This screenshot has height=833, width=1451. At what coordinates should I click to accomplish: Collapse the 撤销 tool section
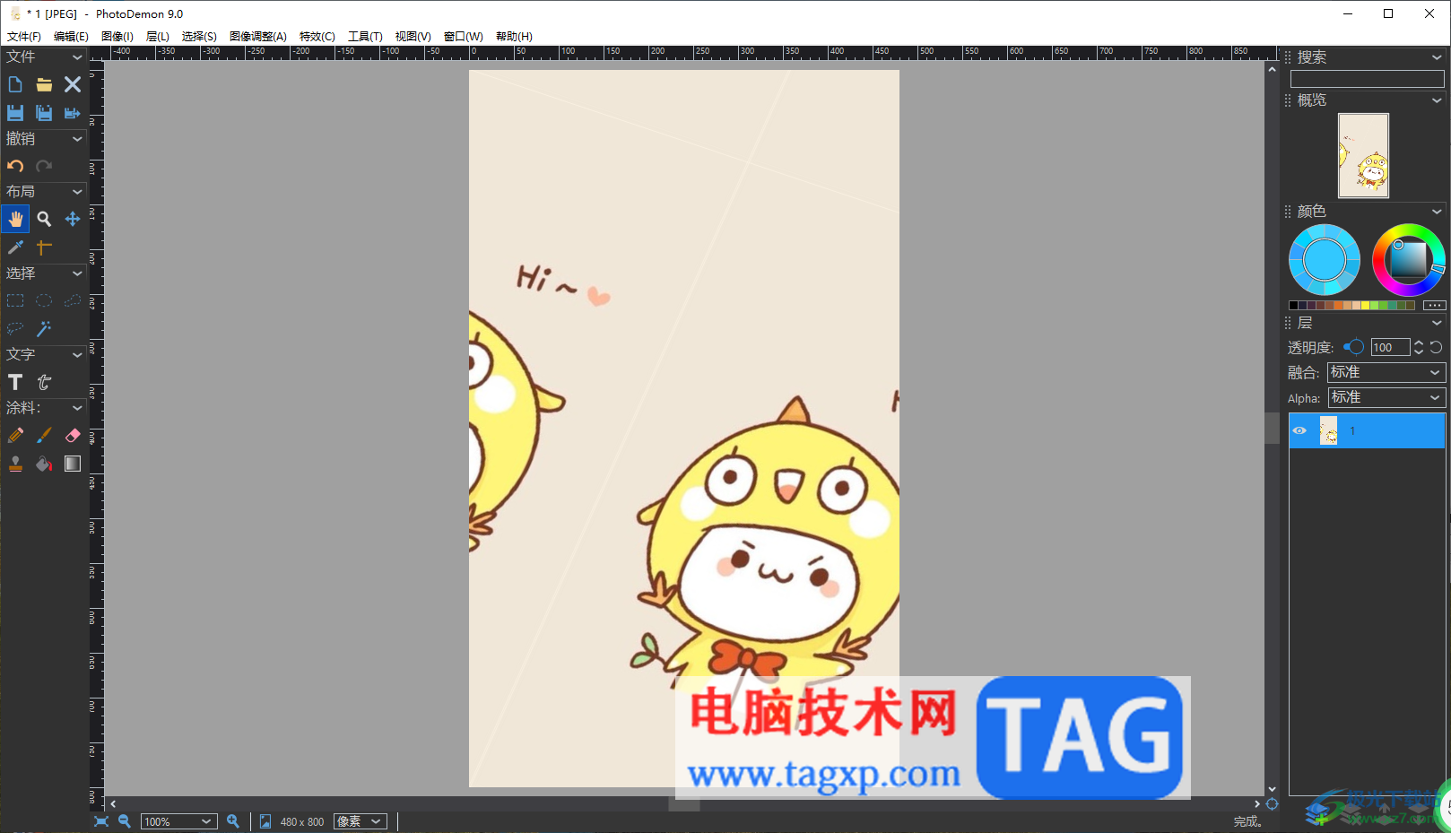pos(77,139)
